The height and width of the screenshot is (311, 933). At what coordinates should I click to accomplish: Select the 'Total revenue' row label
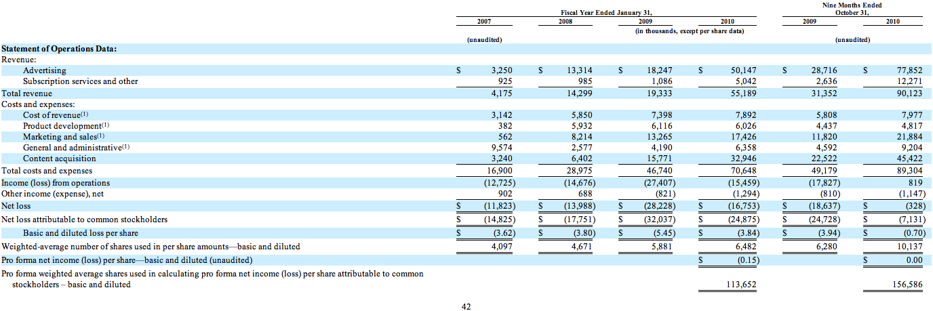(27, 94)
